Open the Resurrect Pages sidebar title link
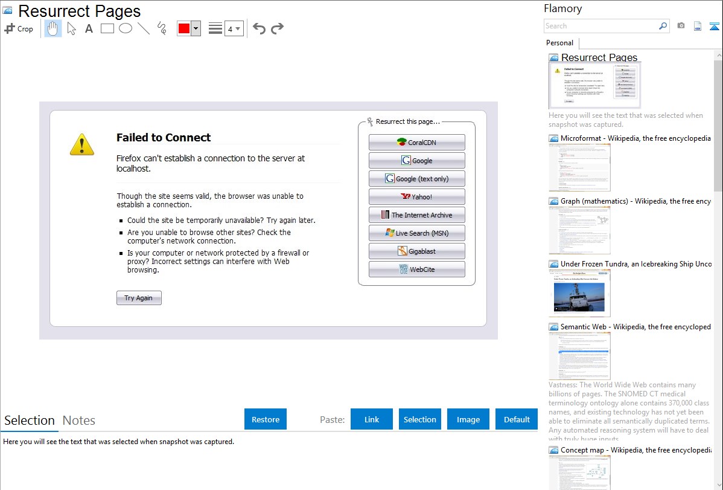 [599, 57]
